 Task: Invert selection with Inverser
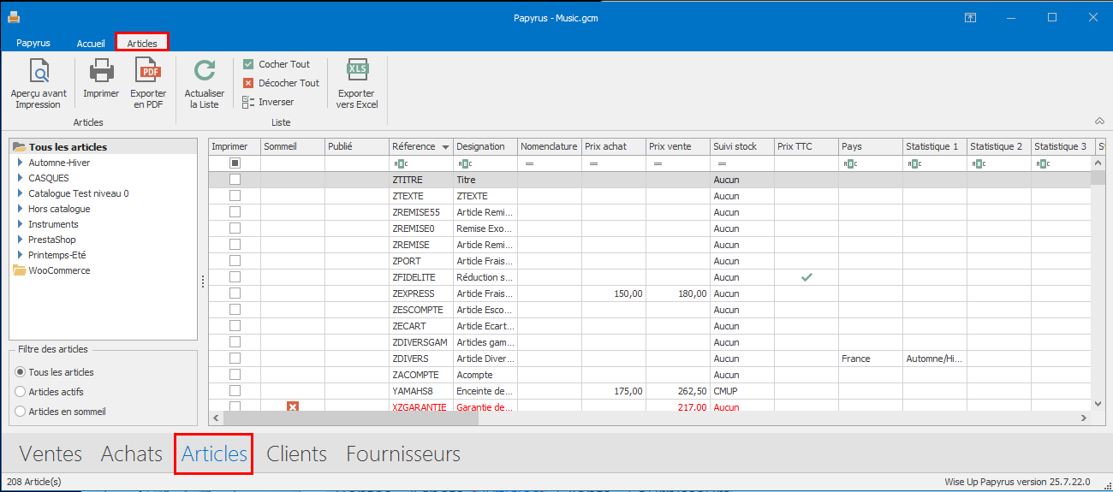[x=268, y=102]
